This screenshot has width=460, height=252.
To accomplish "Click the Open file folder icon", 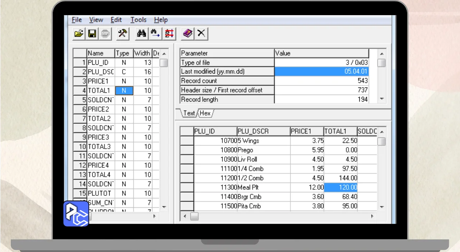I will pos(79,34).
